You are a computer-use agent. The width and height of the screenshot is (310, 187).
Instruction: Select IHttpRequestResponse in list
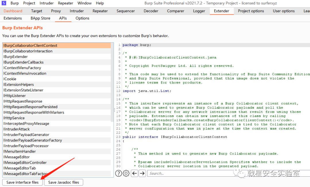pyautogui.click(x=57, y=101)
